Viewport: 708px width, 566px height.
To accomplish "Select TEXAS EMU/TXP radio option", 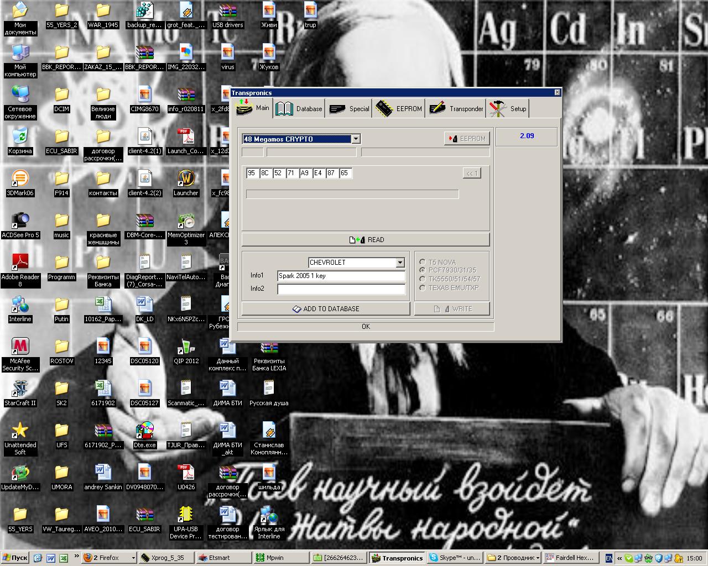I will pyautogui.click(x=423, y=287).
